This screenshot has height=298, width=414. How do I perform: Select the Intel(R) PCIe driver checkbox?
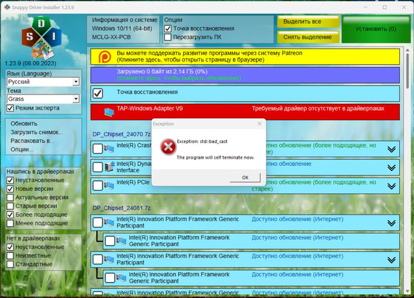(x=98, y=186)
